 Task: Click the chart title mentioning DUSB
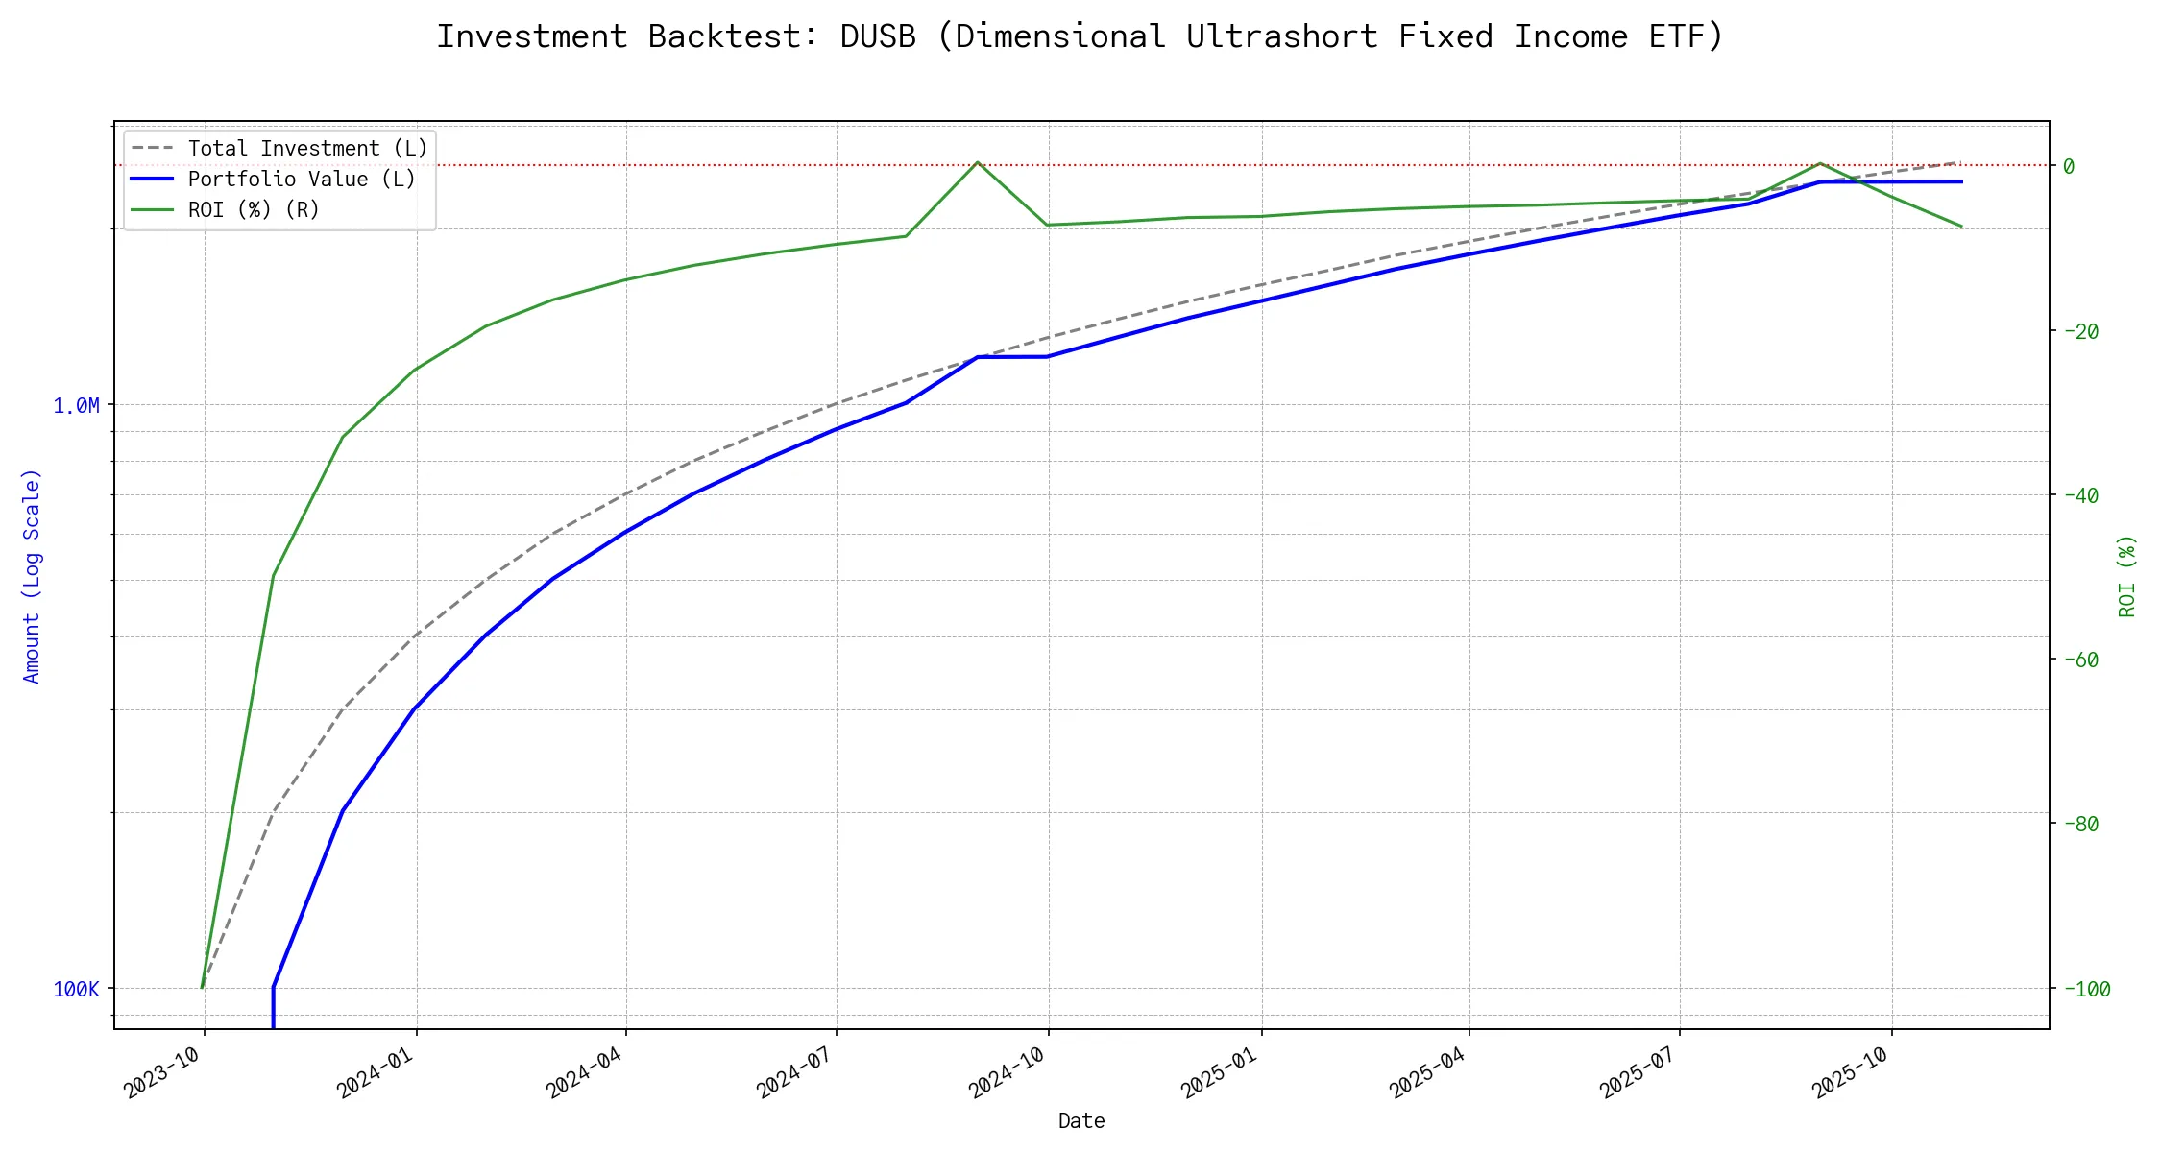click(1080, 36)
